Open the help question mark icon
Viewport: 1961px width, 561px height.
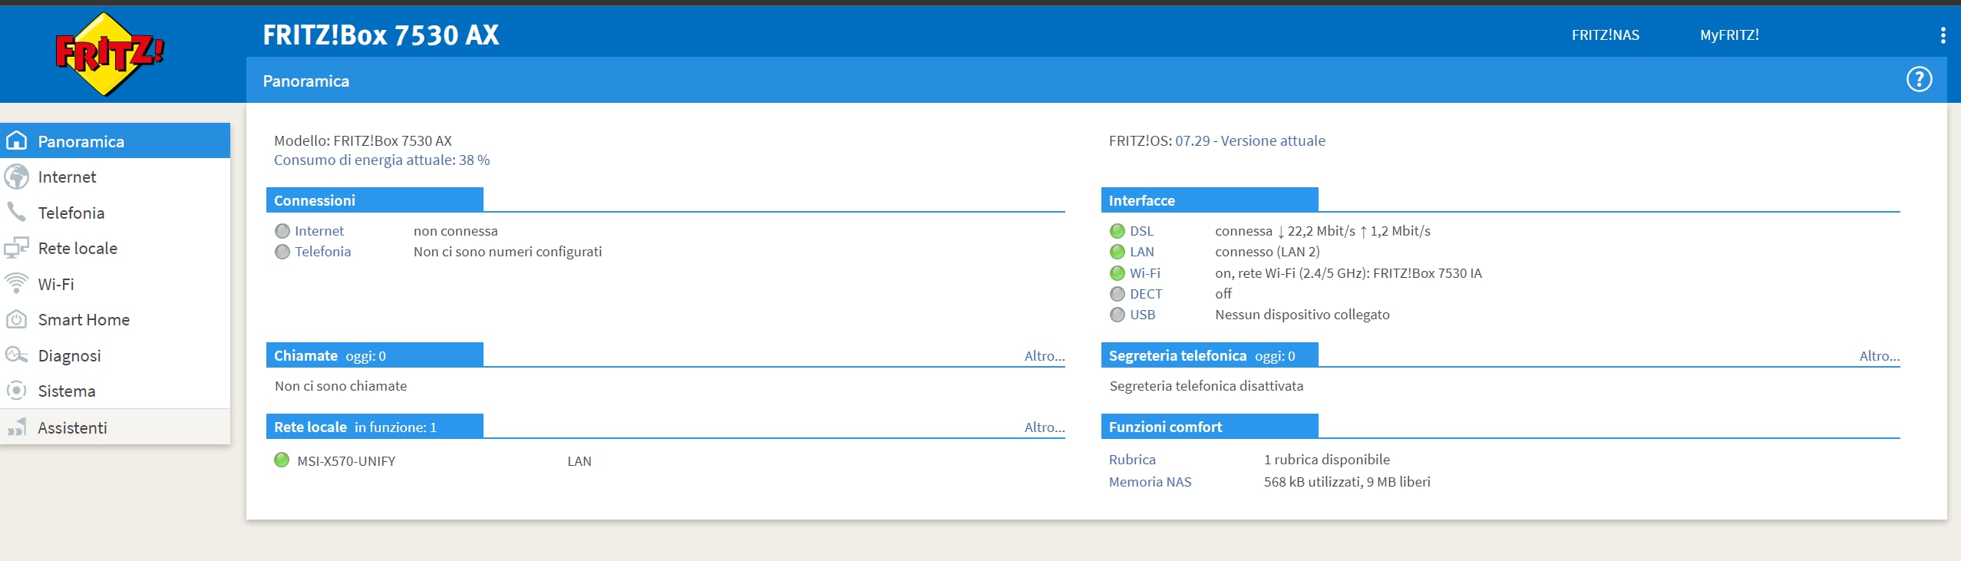click(1919, 79)
